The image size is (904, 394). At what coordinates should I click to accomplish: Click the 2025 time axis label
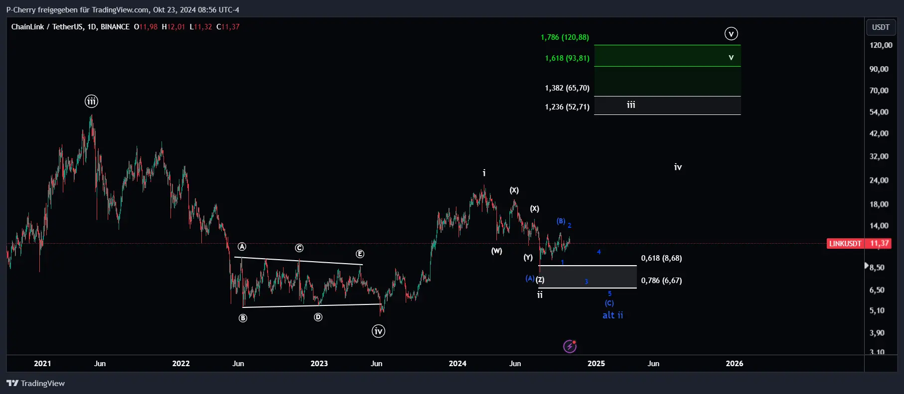pyautogui.click(x=596, y=363)
